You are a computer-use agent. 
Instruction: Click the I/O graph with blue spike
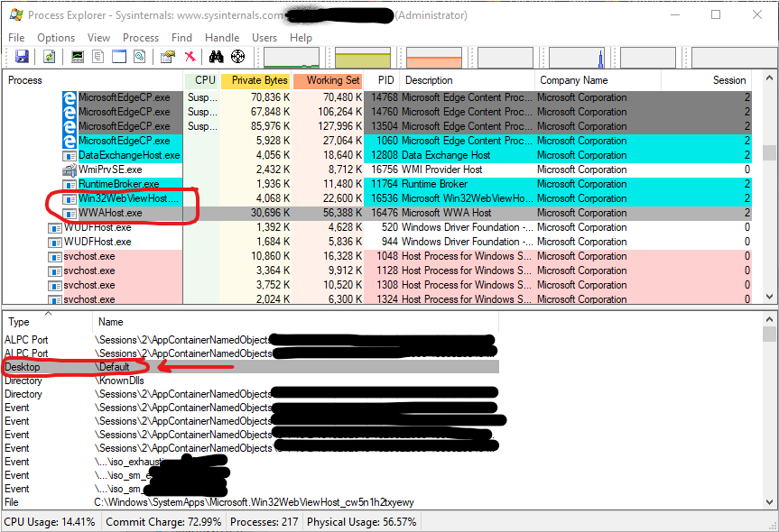(x=576, y=58)
